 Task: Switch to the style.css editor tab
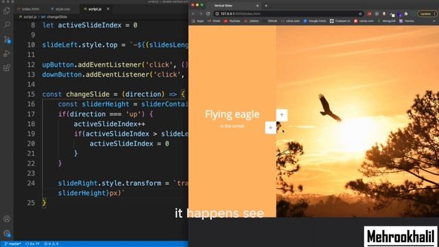click(x=60, y=9)
